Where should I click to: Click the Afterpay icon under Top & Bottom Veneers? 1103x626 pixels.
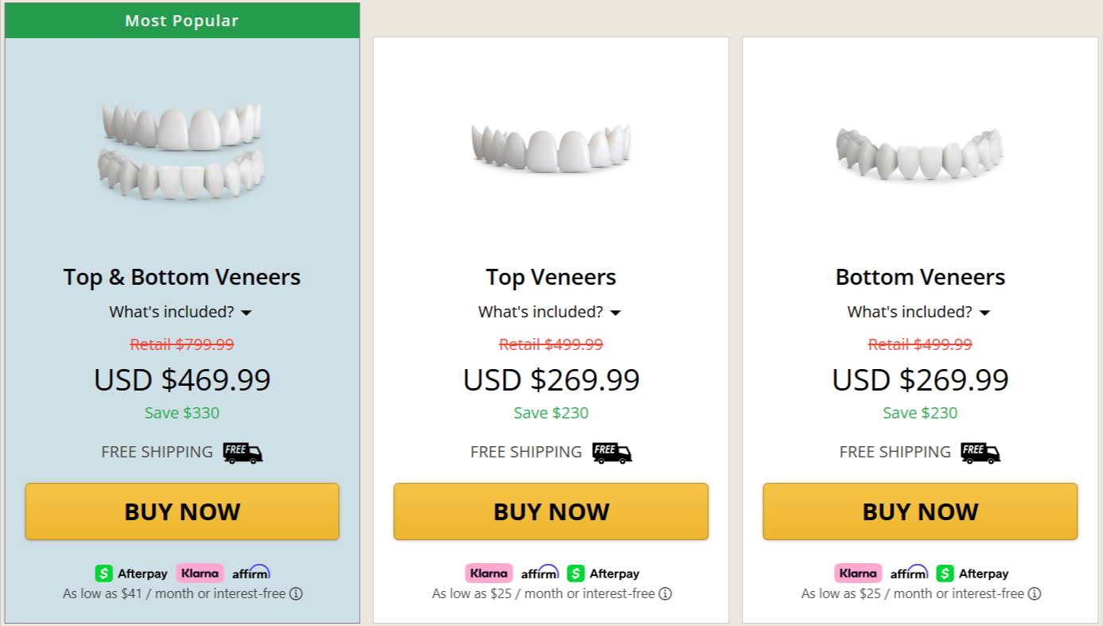tap(129, 573)
